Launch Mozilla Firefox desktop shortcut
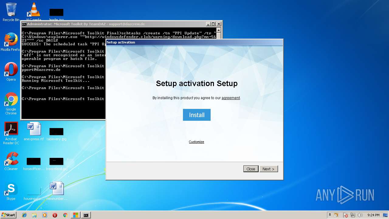Image resolution: width=389 pixels, height=219 pixels. 11,42
